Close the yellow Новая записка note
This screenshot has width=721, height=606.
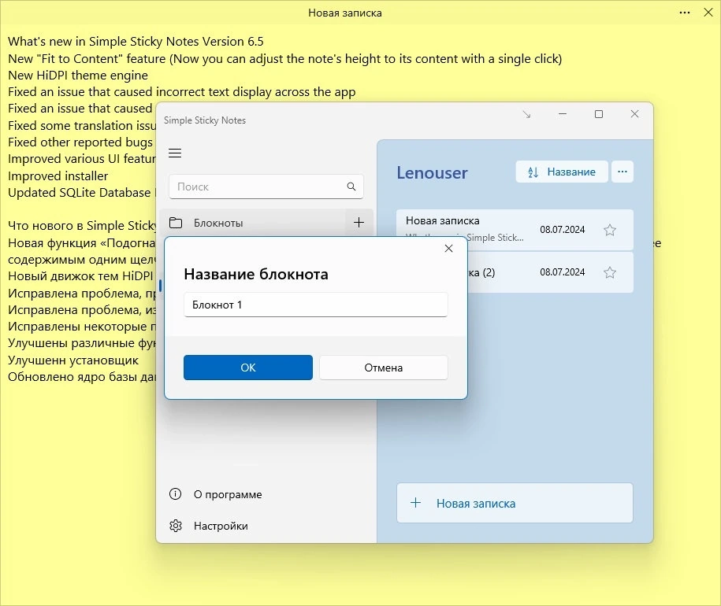[x=708, y=13]
